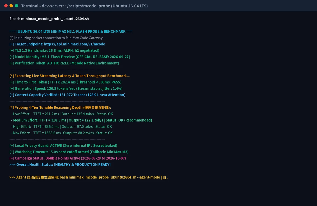The height and width of the screenshot is (206, 317).
Task: Select the Local Privacy Guard ACTIVE line
Action: click(63, 146)
